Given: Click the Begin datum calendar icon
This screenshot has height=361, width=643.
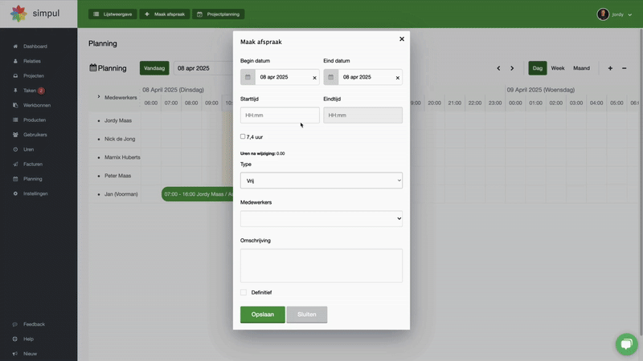Looking at the screenshot, I should click(248, 77).
